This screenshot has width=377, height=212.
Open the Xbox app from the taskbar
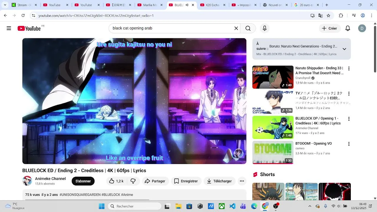222,206
